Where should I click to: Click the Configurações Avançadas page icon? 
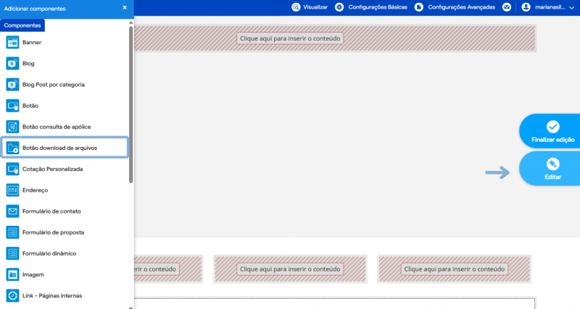[419, 7]
